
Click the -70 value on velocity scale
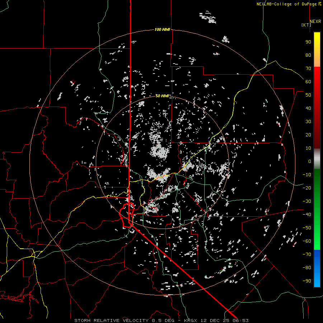coord(307,254)
